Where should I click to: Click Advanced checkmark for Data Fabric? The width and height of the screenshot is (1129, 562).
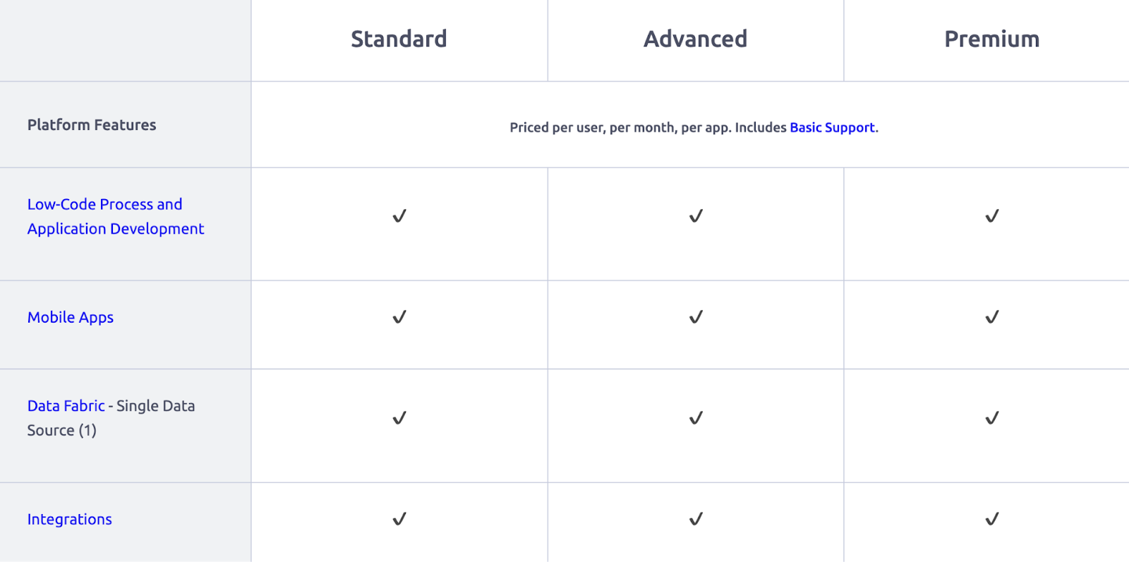tap(696, 418)
